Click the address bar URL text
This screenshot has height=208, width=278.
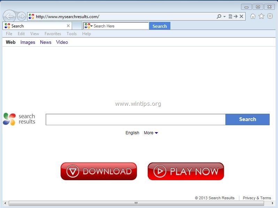click(x=67, y=17)
